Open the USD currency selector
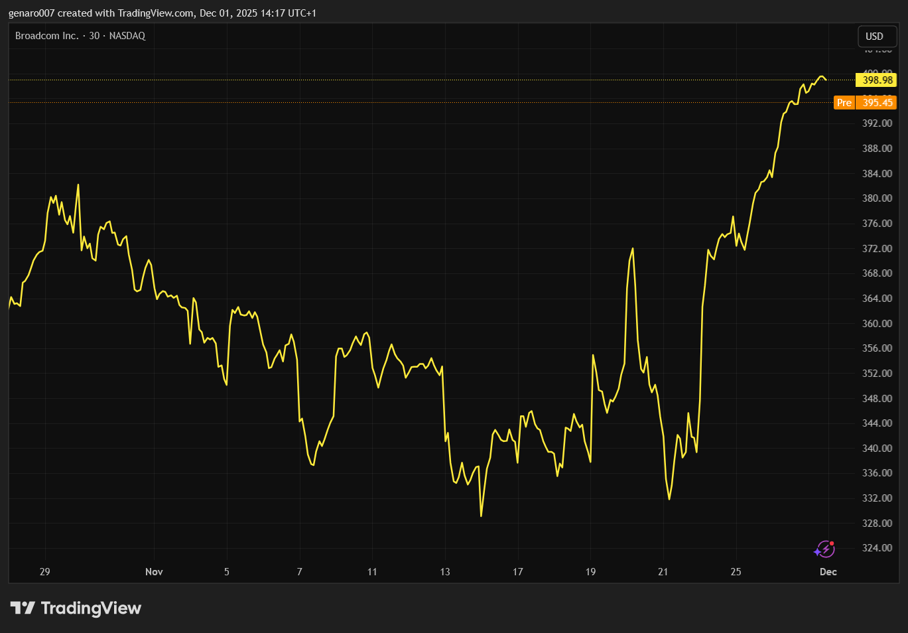 [x=874, y=36]
